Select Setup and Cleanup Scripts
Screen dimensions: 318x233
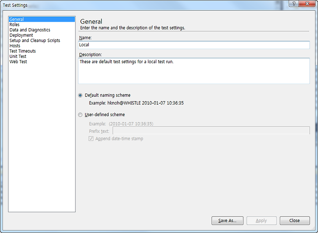tap(35, 40)
